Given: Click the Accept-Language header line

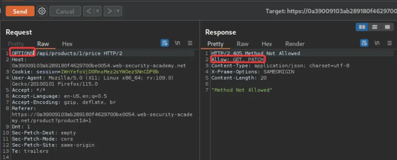Looking at the screenshot, I should [59, 96].
